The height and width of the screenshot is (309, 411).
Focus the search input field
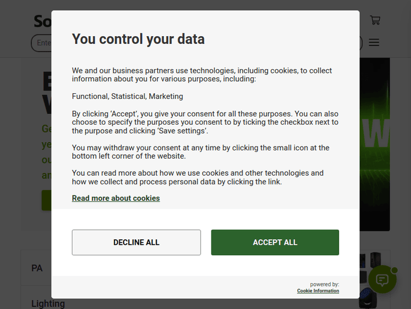click(41, 43)
